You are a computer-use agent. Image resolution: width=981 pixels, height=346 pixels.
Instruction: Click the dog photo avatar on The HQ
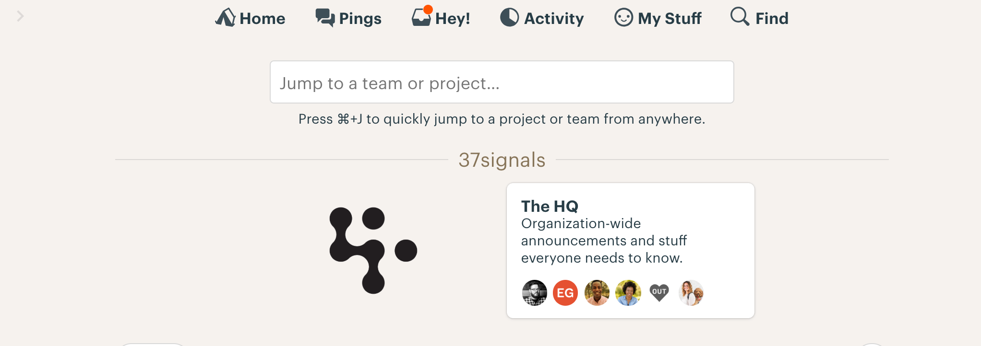pos(691,293)
